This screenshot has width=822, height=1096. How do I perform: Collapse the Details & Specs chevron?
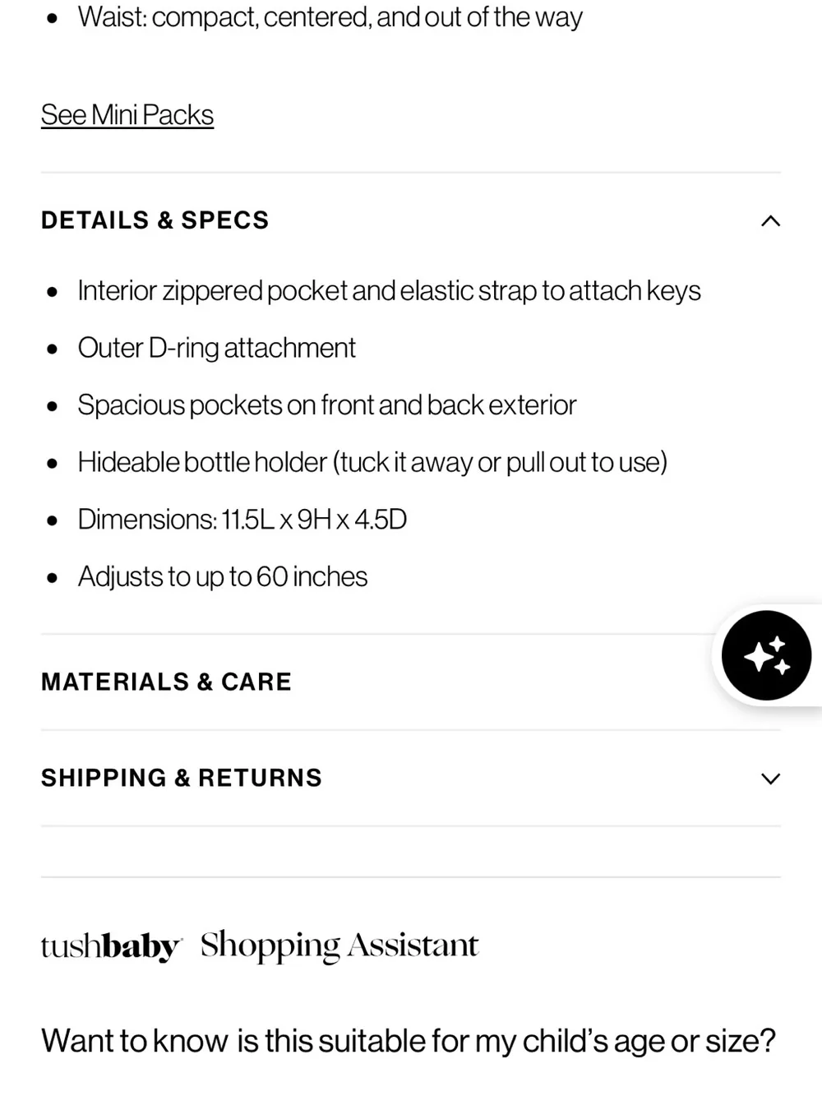tap(770, 220)
